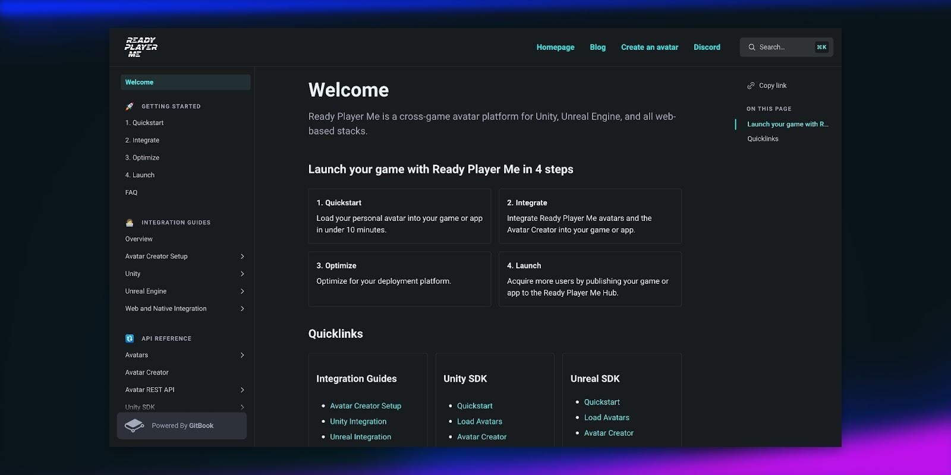Jump to Quicklinks in page outline
951x475 pixels.
(x=763, y=139)
